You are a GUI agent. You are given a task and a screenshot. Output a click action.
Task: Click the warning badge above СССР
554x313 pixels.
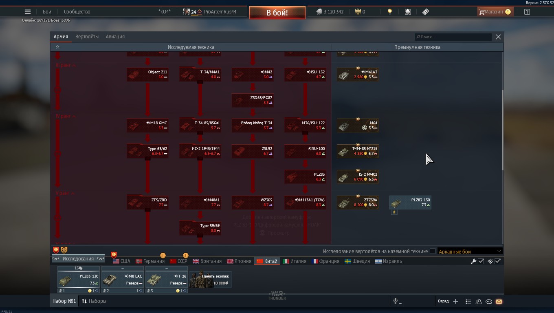tap(186, 256)
